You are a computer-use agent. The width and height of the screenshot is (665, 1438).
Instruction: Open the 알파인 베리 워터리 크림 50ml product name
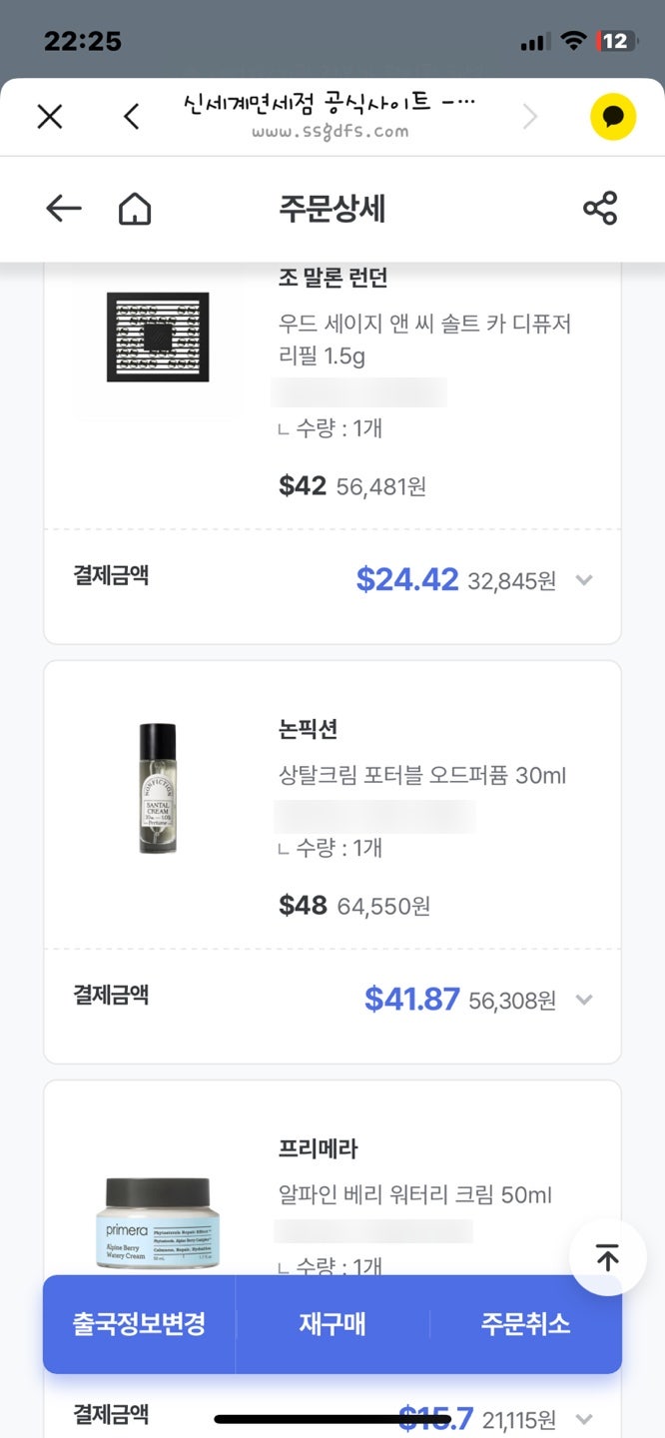pos(415,1194)
